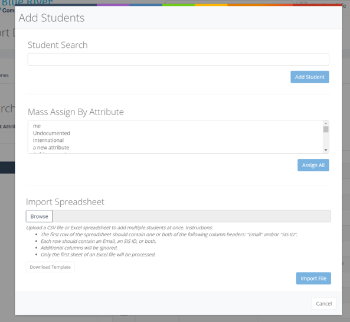Click the Student Search heading label
The width and height of the screenshot is (350, 322).
pyautogui.click(x=58, y=45)
